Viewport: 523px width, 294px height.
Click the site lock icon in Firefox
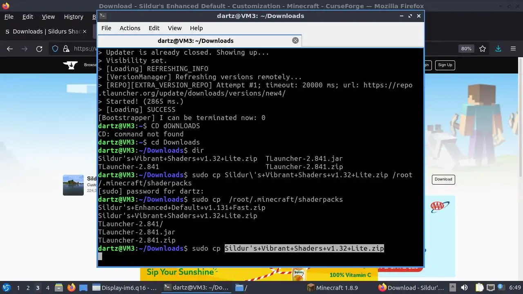(x=66, y=49)
